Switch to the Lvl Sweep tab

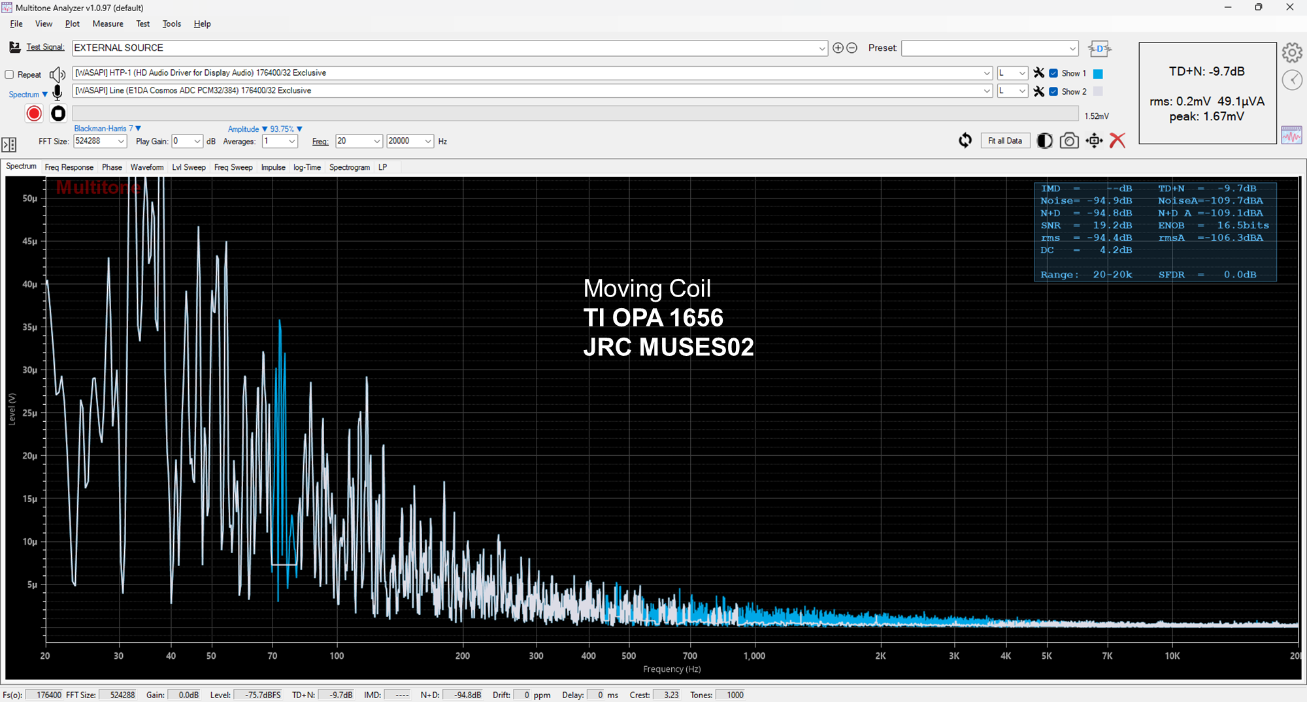(x=189, y=167)
